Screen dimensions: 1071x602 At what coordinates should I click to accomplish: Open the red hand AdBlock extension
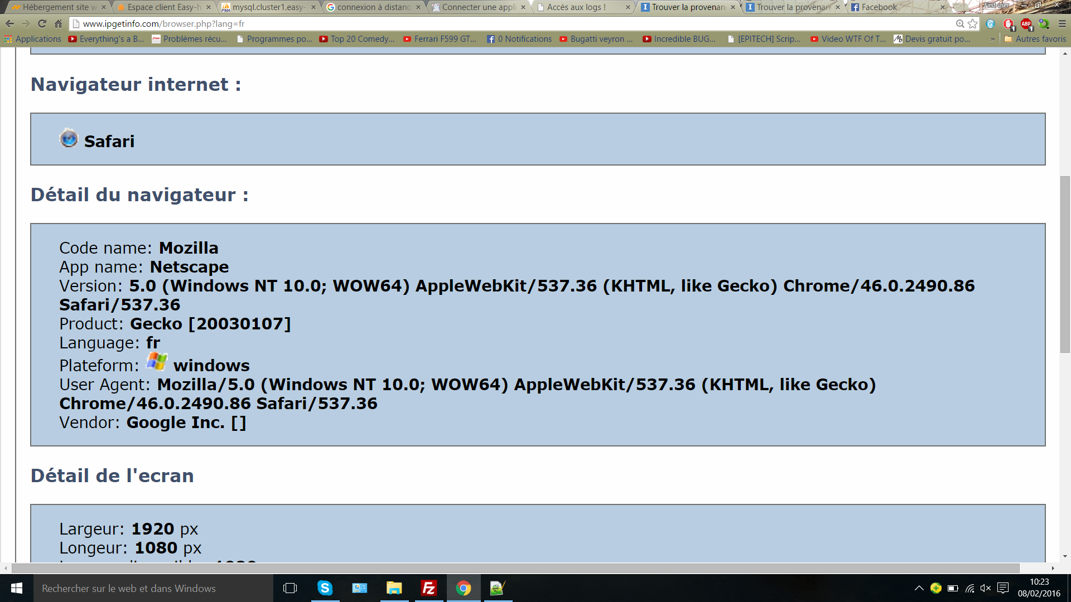click(1008, 24)
